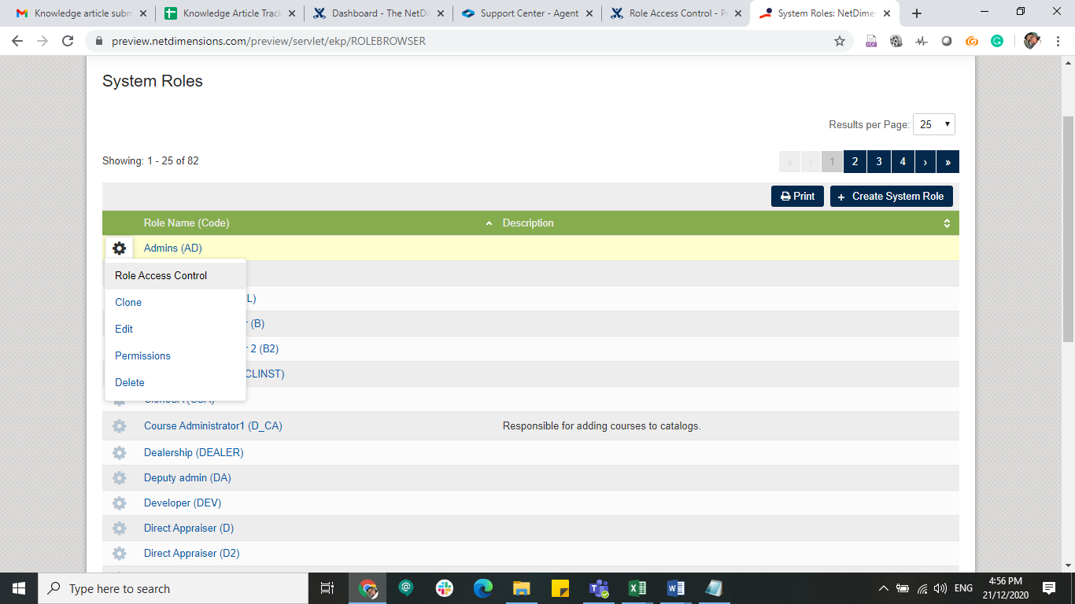Image resolution: width=1075 pixels, height=604 pixels.
Task: Click the pulse waveform extension icon
Action: (x=922, y=41)
